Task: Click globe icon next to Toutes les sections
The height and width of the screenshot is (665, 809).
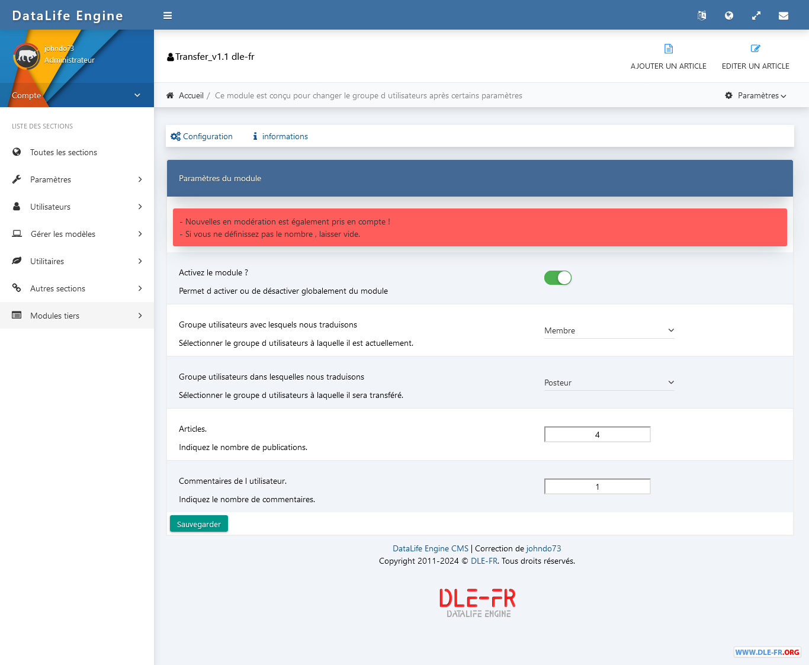Action: click(x=17, y=152)
